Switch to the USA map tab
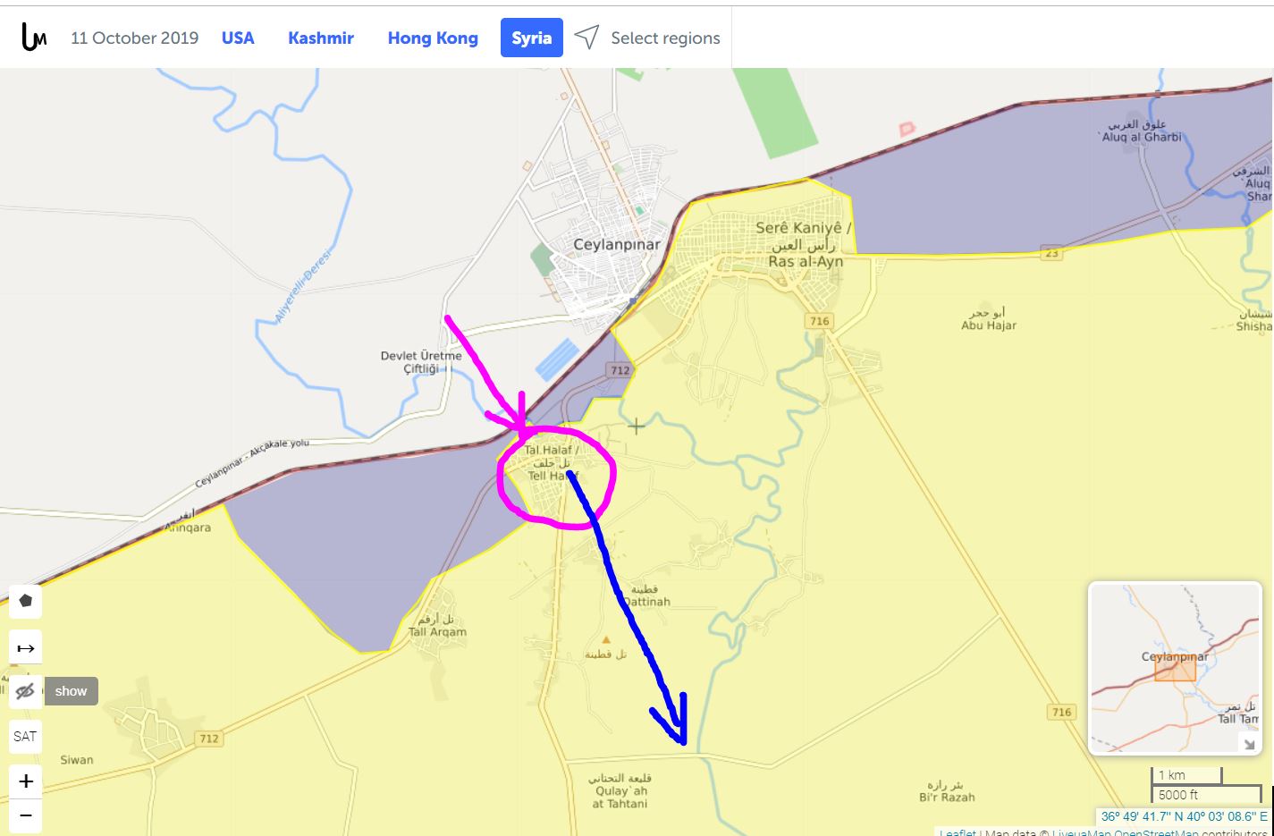 click(238, 38)
